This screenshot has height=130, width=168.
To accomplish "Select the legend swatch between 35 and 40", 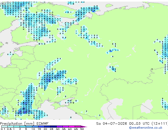I will [x=66, y=127].
